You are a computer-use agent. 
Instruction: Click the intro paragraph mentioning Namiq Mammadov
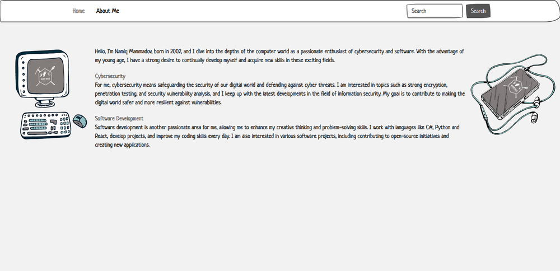click(279, 55)
